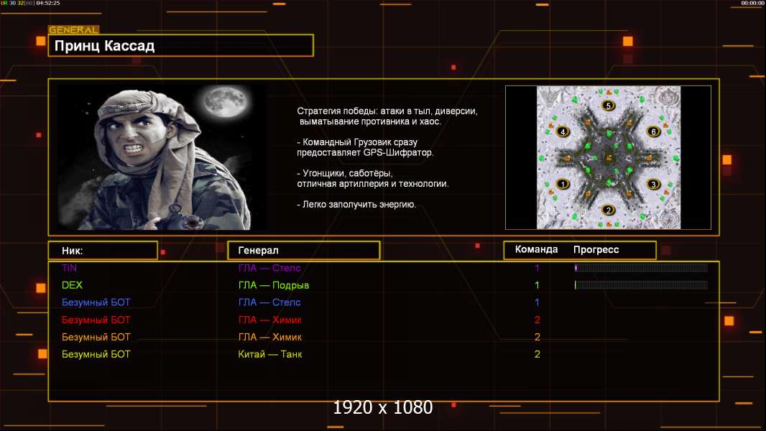
Task: Click the Прогресс column header
Action: pos(596,249)
